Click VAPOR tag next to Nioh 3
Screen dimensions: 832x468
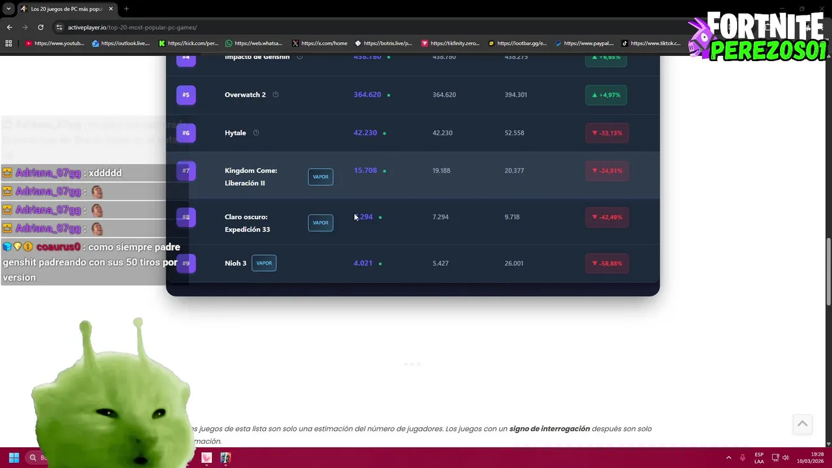(x=264, y=263)
